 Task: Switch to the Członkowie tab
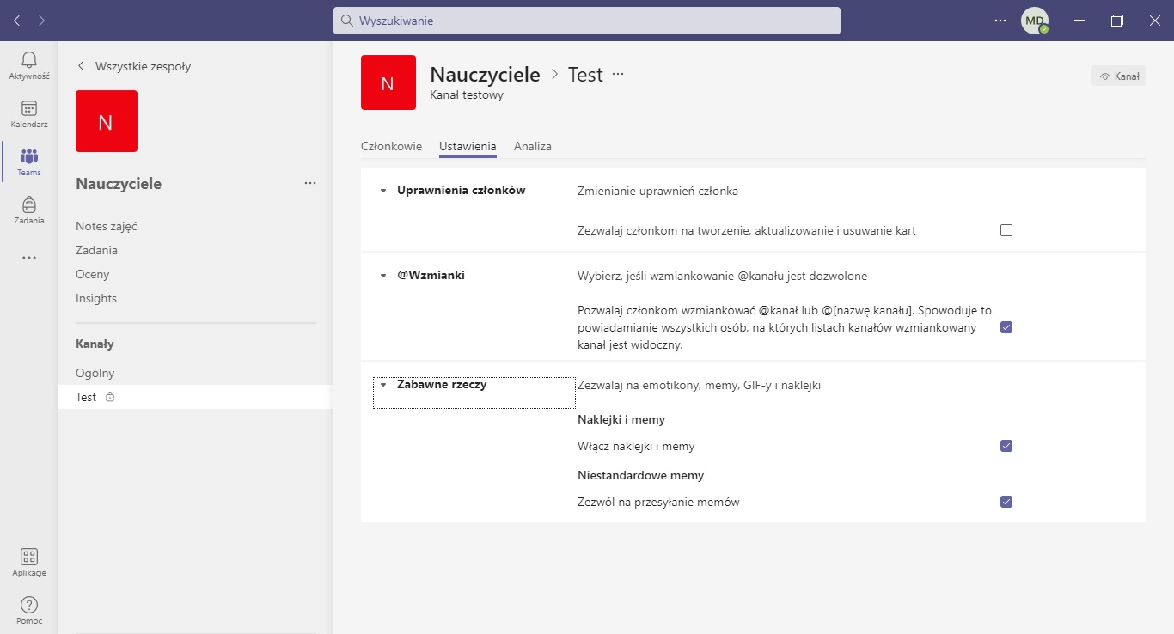click(391, 146)
